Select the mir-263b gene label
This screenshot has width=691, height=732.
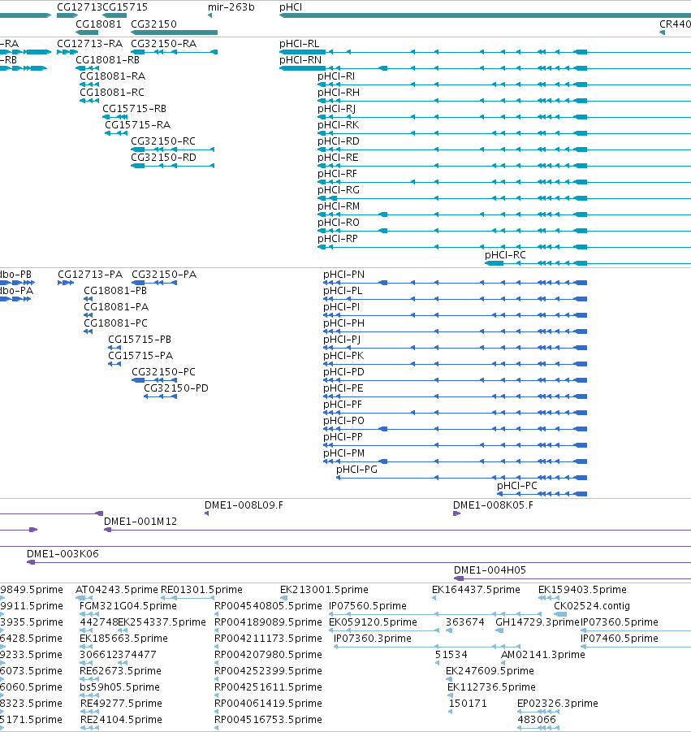231,7
